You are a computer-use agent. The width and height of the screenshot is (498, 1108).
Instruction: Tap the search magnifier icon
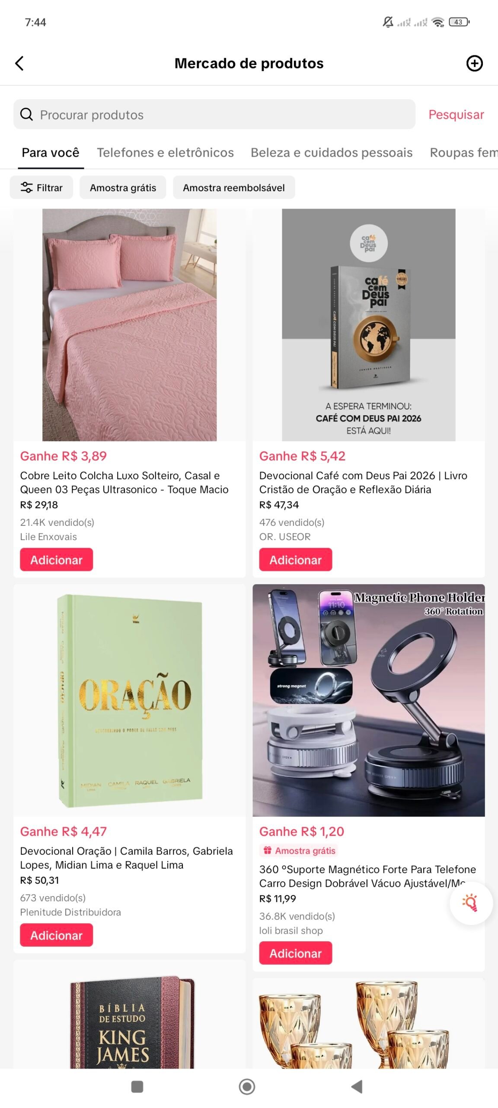26,115
